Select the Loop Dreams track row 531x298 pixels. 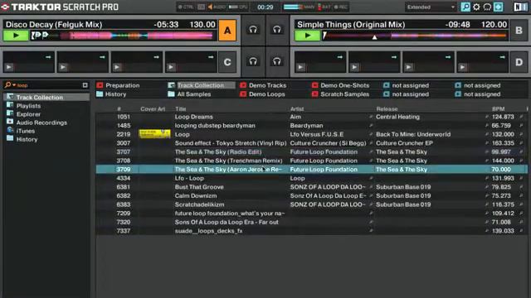click(312, 117)
